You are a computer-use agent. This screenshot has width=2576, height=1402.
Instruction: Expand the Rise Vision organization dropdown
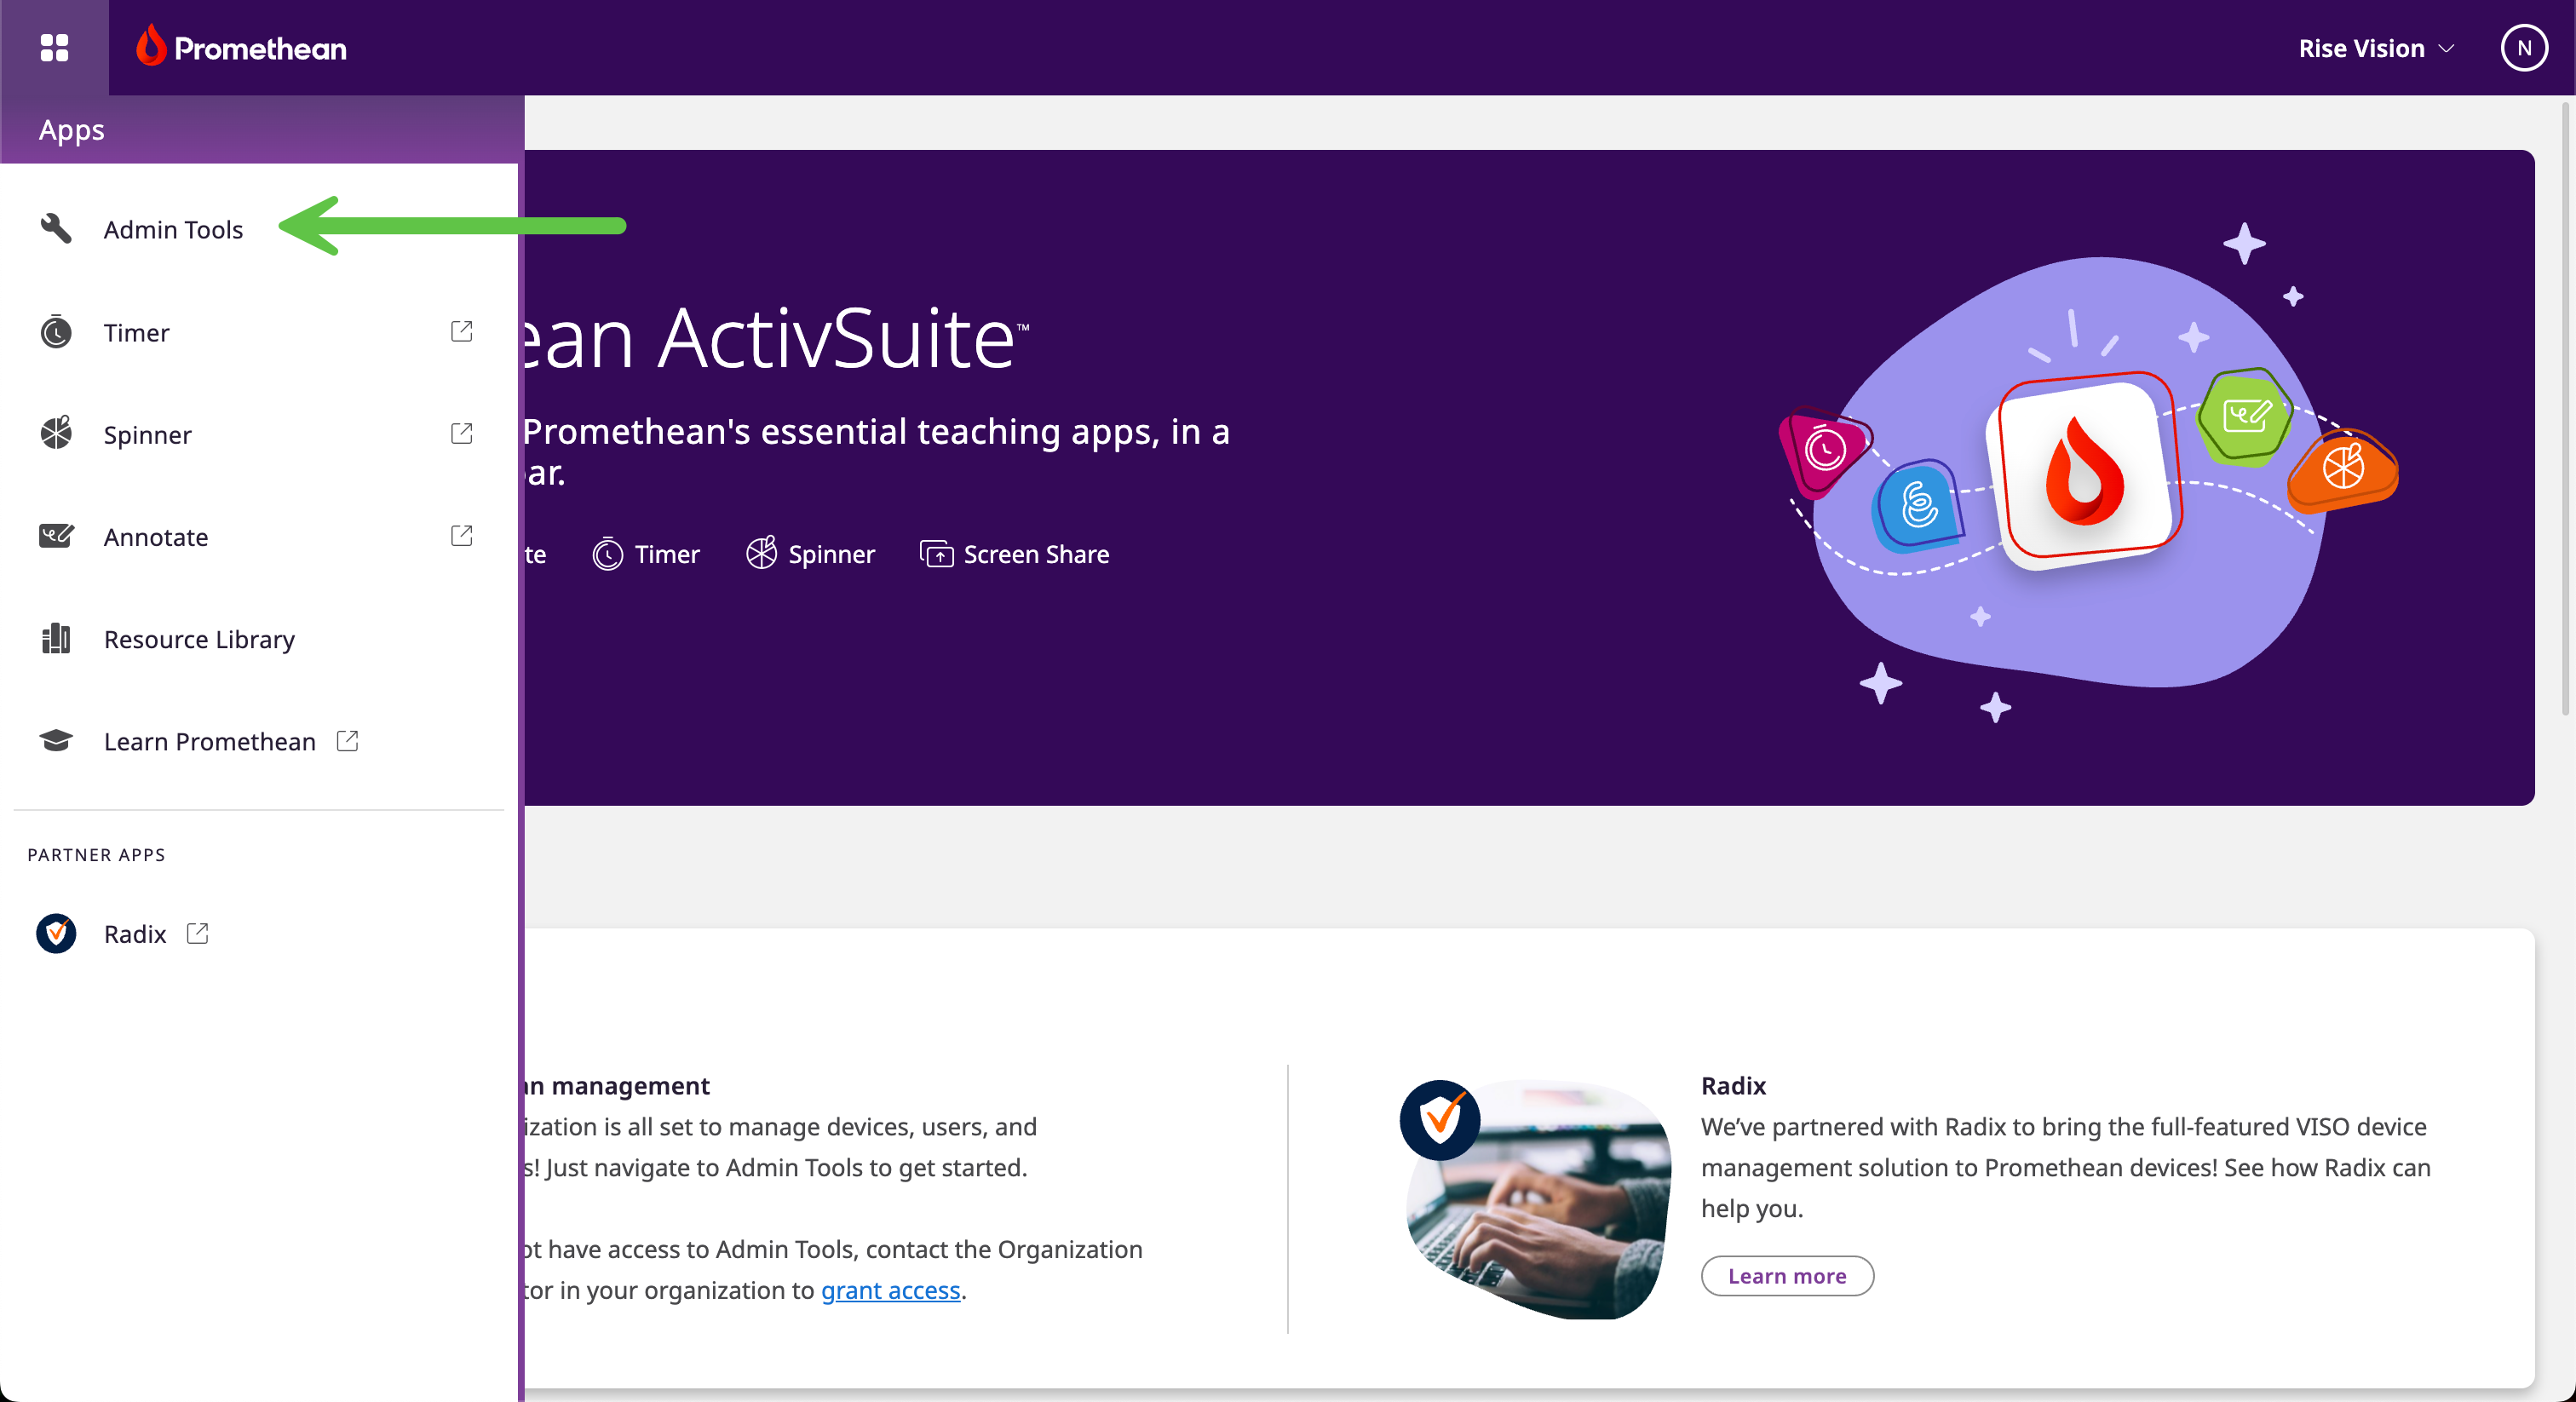click(2376, 48)
